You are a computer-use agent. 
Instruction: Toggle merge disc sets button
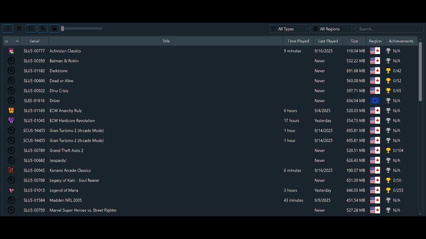31,29
